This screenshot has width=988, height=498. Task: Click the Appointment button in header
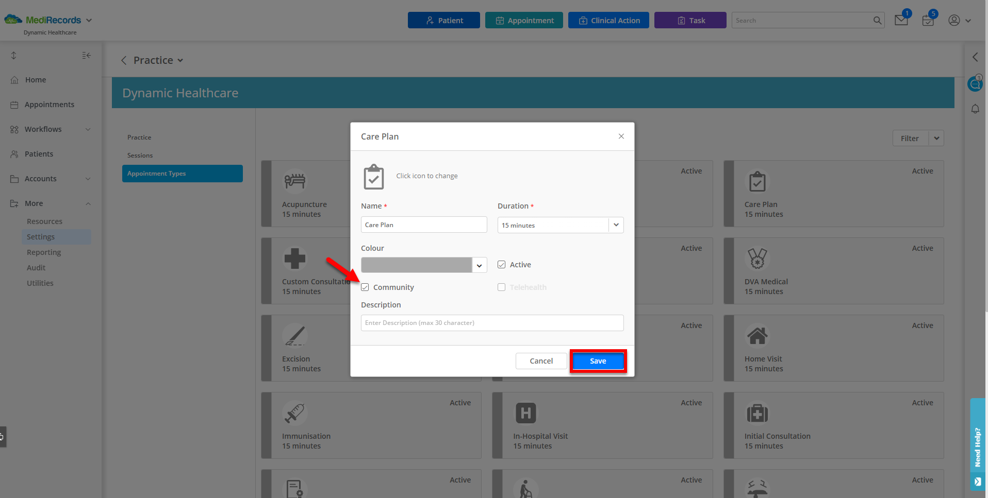[524, 21]
